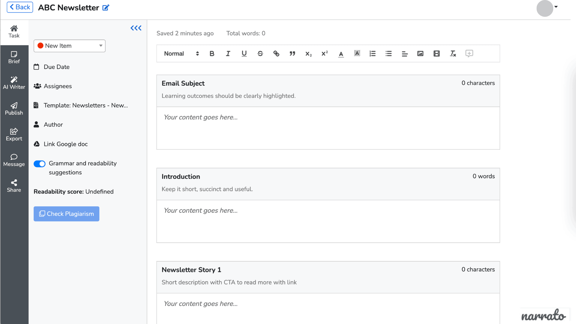This screenshot has height=324, width=576.
Task: Click the Insert image icon
Action: (420, 53)
